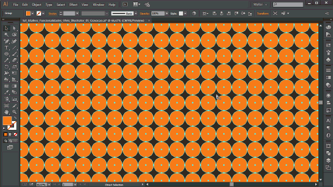Screen dimensions: 333x187
Task: Select the Blend tool
Action: pyautogui.click(x=14, y=92)
